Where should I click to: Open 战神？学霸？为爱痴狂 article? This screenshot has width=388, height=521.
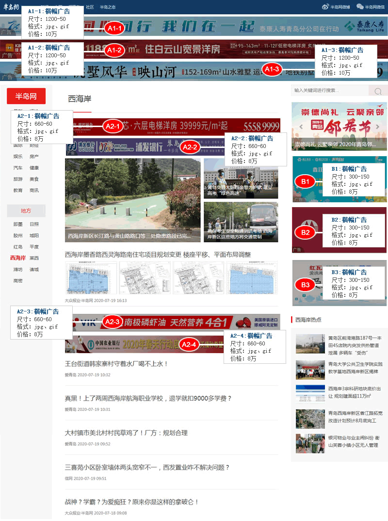(132, 503)
